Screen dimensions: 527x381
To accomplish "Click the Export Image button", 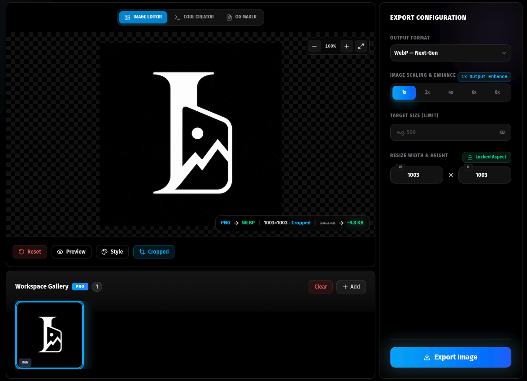I will click(450, 357).
